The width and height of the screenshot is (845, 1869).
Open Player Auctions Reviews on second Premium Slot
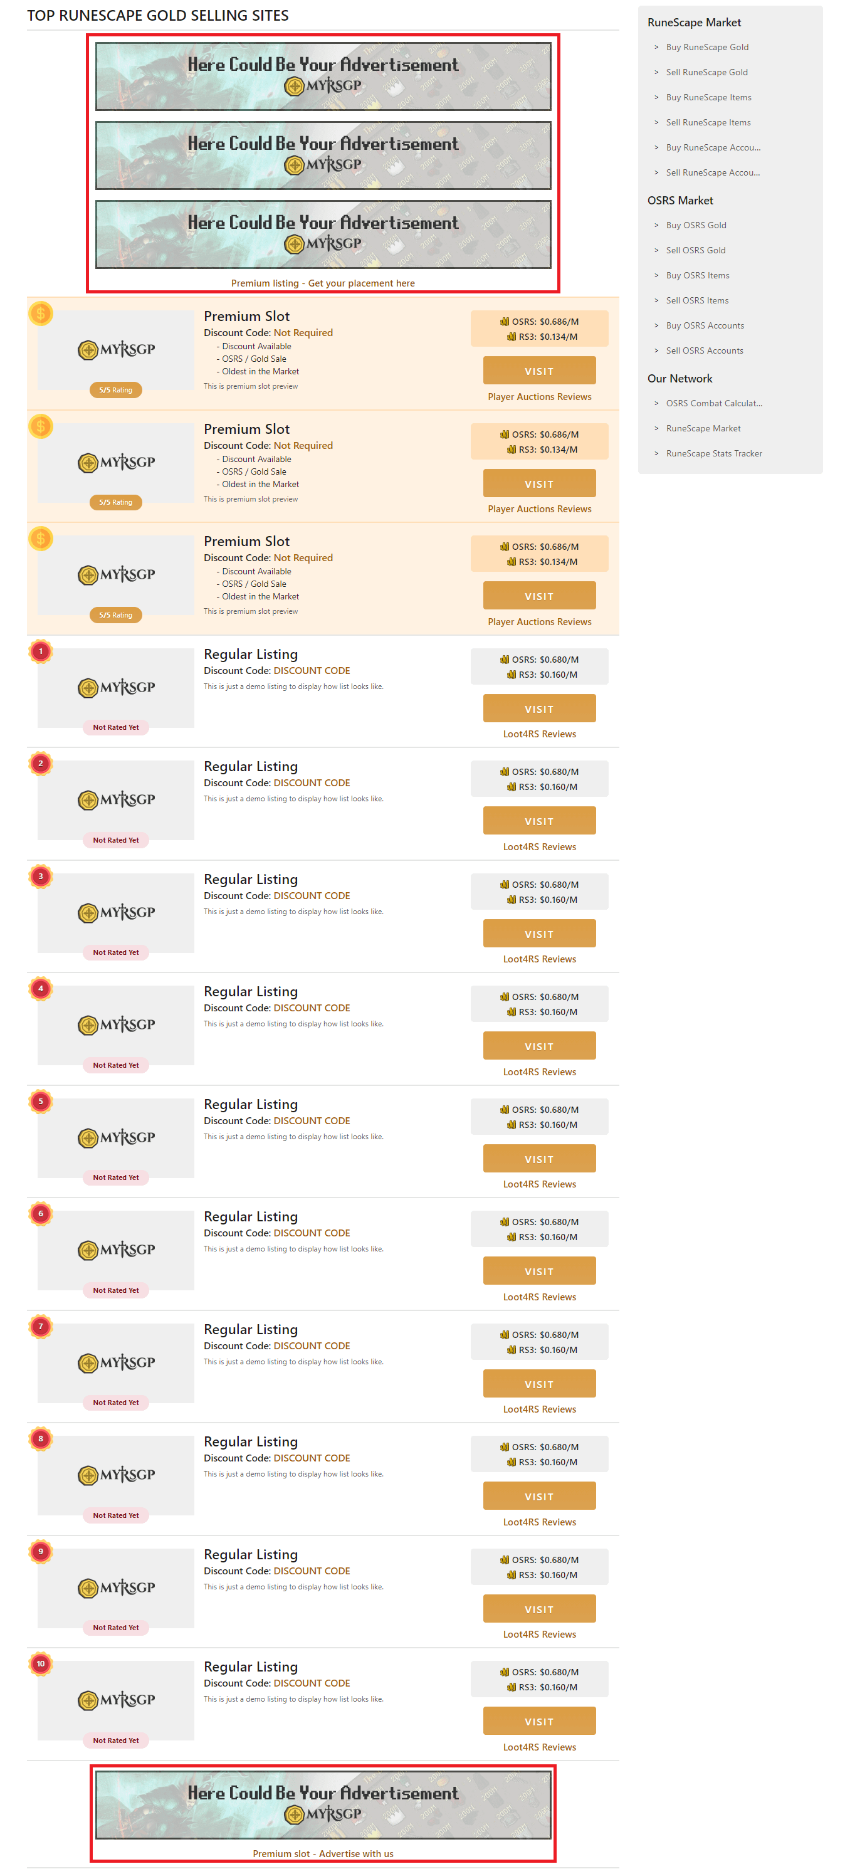click(539, 508)
